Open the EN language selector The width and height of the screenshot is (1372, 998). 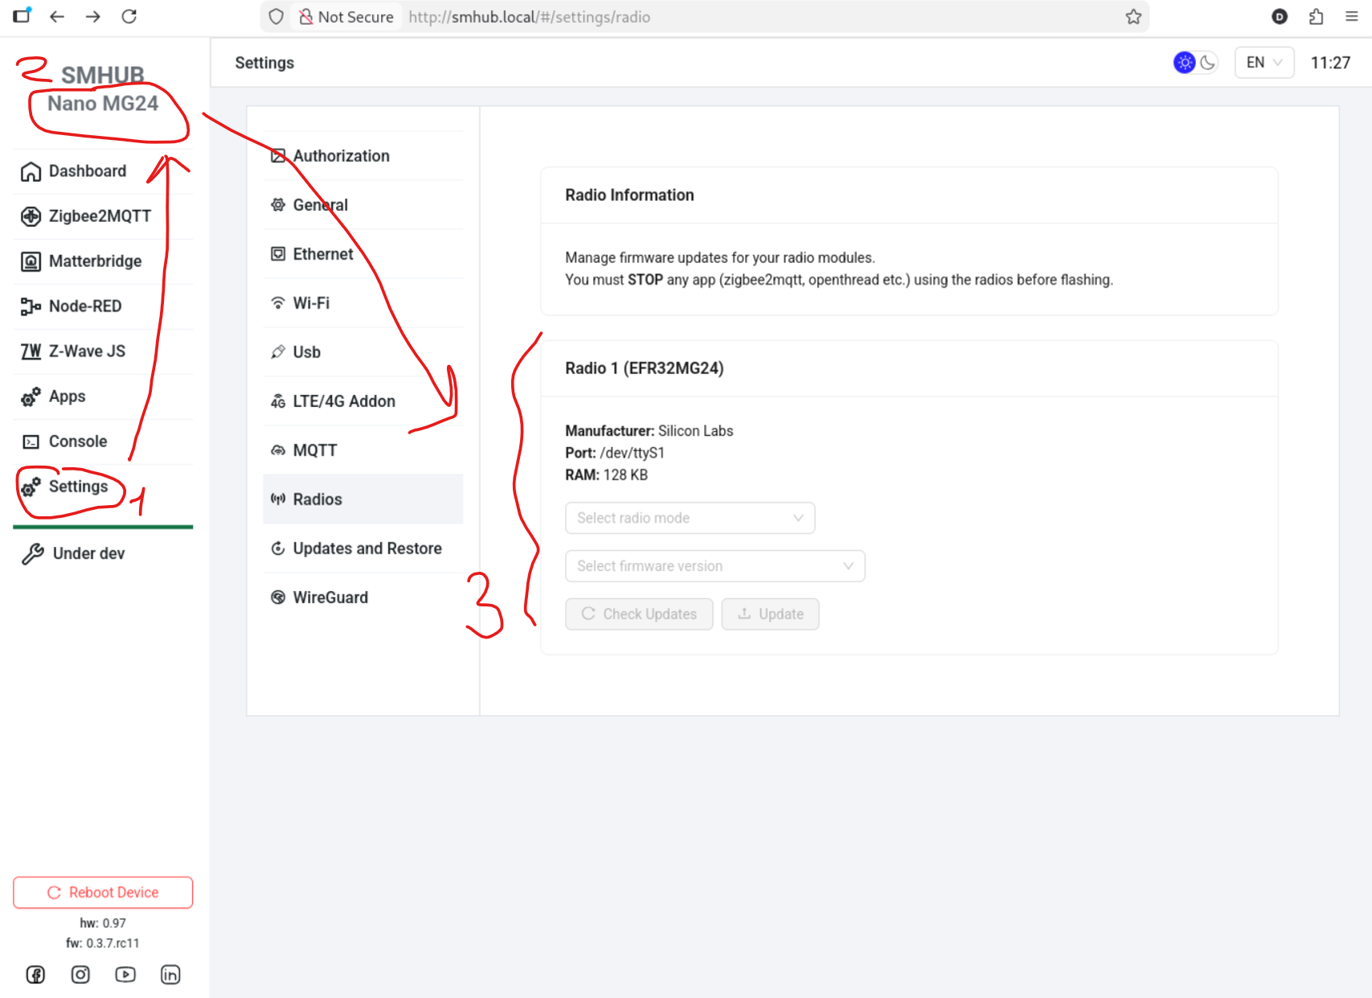(x=1263, y=63)
